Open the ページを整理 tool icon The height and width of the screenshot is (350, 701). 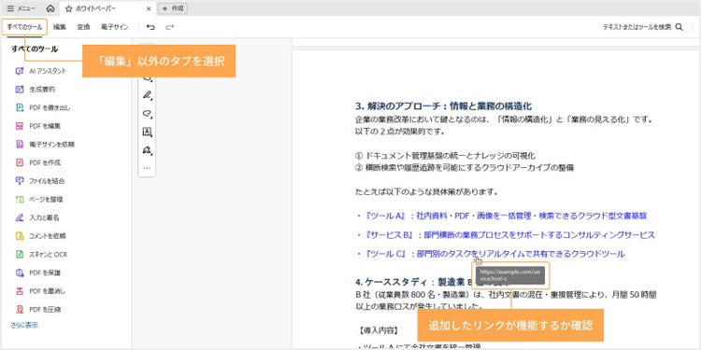point(20,199)
